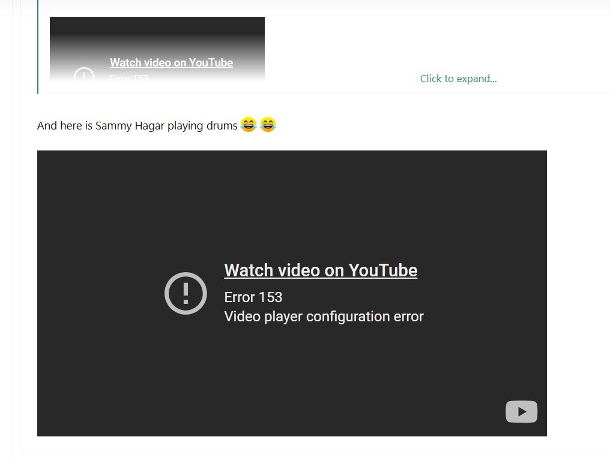Click the quoted video thumbnail's error icon

click(84, 74)
